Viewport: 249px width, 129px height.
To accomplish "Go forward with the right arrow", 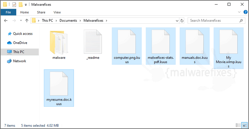I will coord(14,21).
